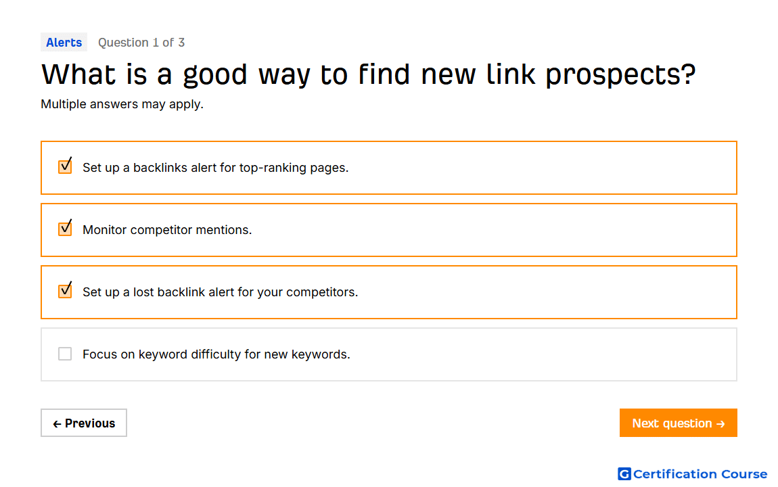Click the right arrow on Next question
The height and width of the screenshot is (487, 778).
pyautogui.click(x=721, y=424)
